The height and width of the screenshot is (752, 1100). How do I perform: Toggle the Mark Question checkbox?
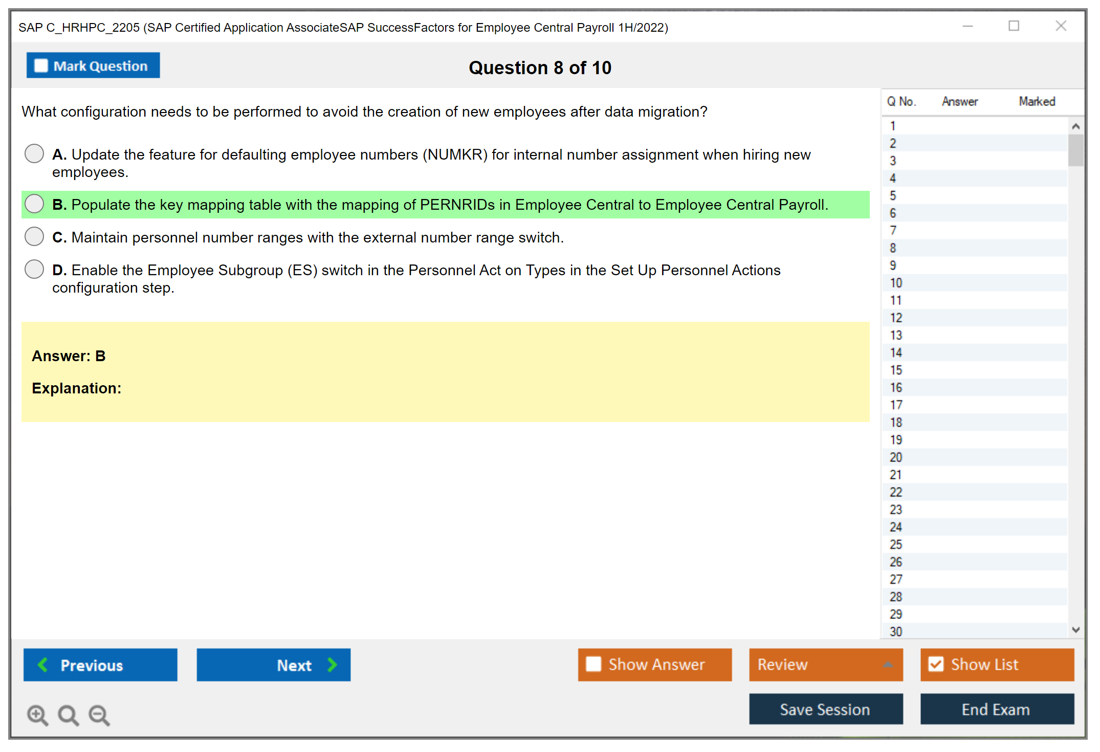41,65
